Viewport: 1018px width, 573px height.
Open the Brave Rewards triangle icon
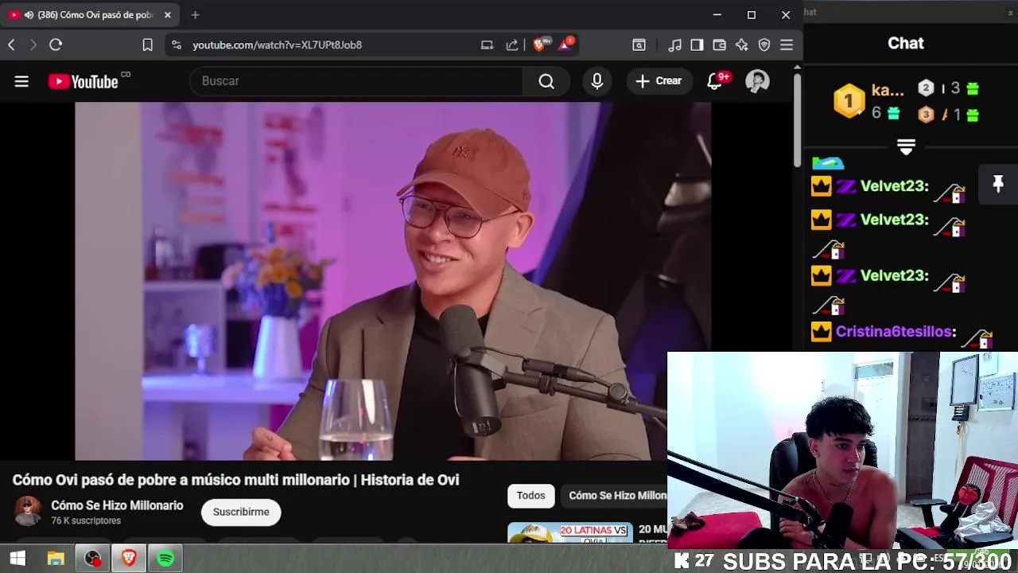(x=565, y=45)
